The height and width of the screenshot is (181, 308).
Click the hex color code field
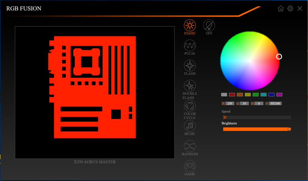275,104
